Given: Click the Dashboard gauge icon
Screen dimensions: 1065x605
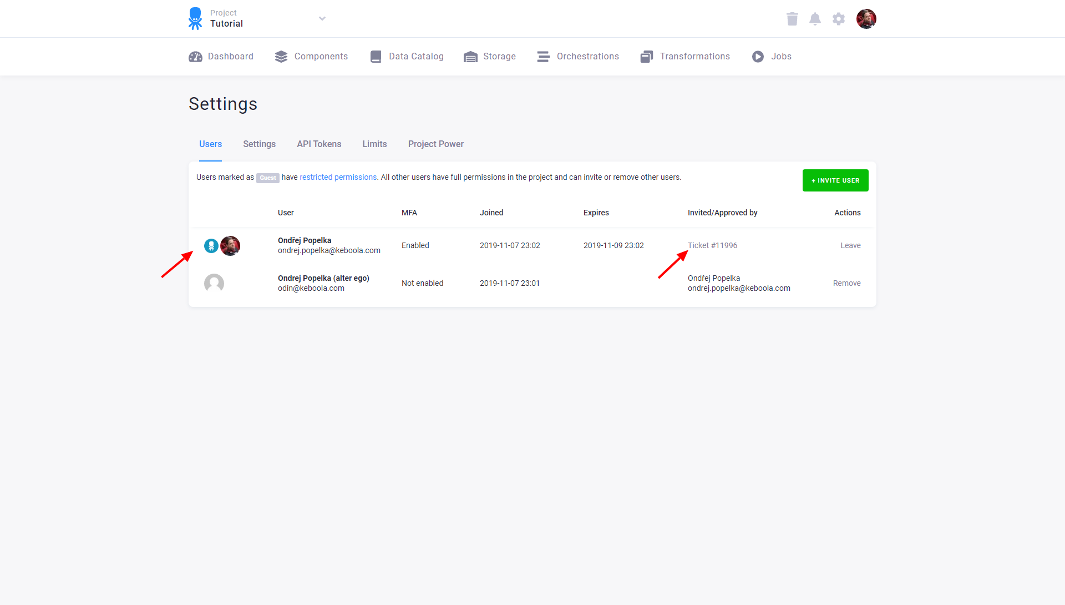Looking at the screenshot, I should [195, 57].
